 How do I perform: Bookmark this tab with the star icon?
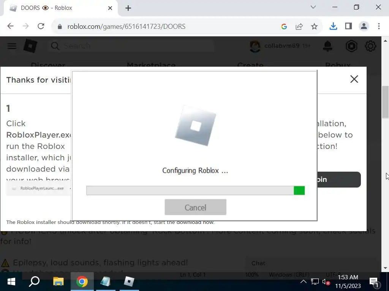[x=314, y=27]
